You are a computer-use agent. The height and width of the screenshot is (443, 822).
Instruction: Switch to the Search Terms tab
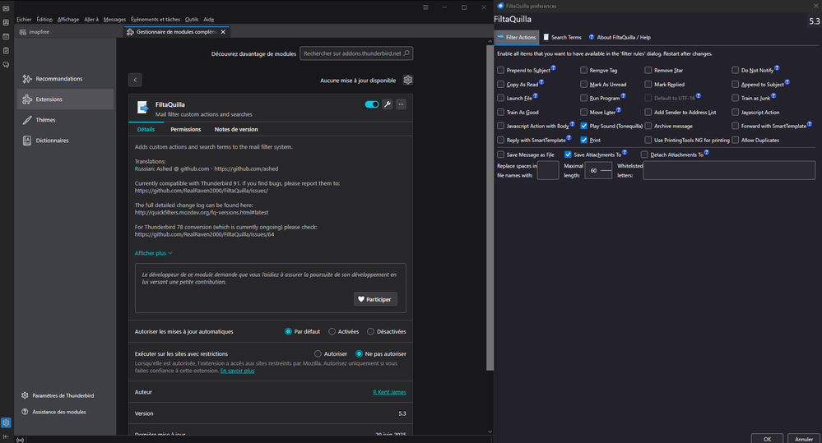(561, 37)
